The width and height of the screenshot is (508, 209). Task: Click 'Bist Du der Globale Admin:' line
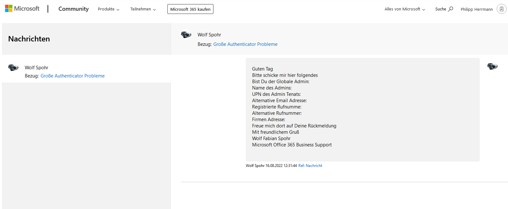tap(281, 82)
